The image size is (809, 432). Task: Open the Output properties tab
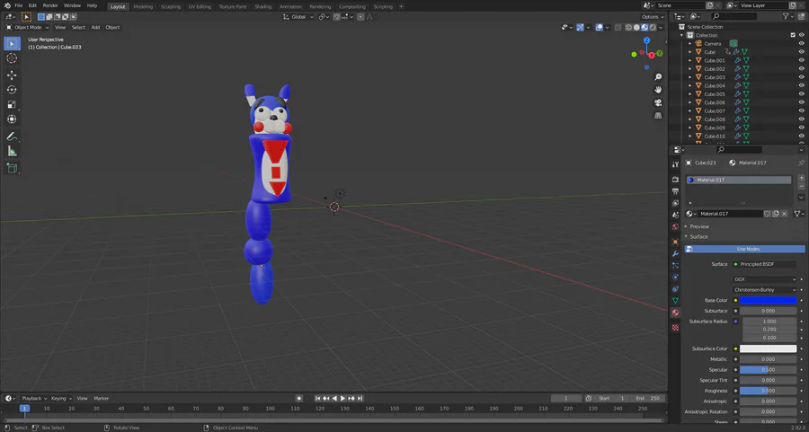click(675, 191)
